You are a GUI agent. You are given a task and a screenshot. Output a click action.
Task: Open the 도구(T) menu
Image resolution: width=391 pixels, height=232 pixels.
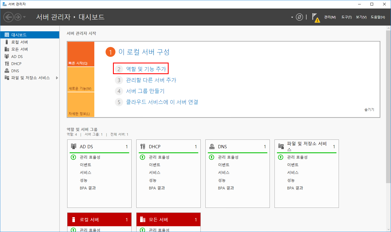[347, 17]
